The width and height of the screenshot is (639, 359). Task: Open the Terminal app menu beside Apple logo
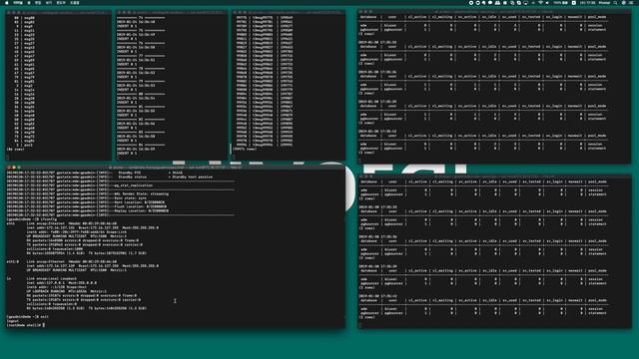click(18, 2)
